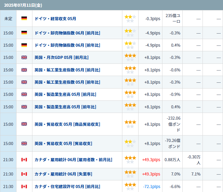Click German flag in 卸売物価指数 [前月比] row
This screenshot has width=223, height=192.
(x=24, y=33)
